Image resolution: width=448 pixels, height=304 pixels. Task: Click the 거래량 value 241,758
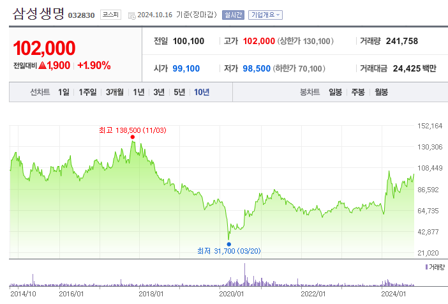coord(402,41)
